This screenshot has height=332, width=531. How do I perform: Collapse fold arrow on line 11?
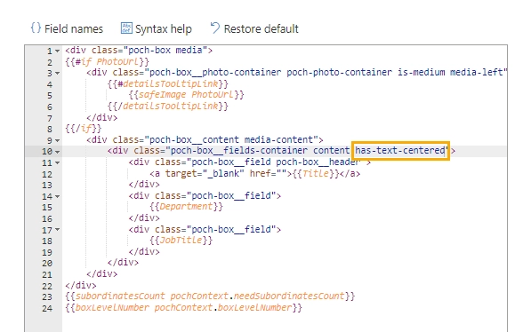[57, 163]
